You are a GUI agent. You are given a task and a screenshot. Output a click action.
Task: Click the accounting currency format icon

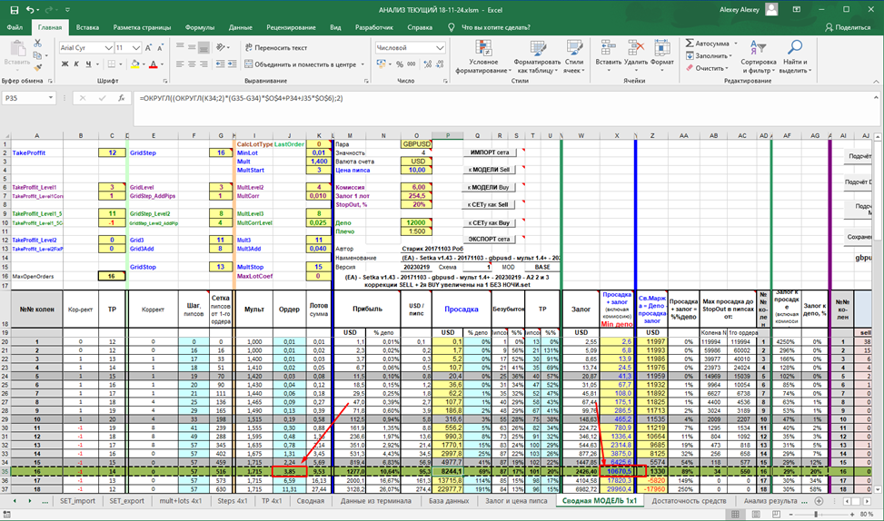pos(382,64)
